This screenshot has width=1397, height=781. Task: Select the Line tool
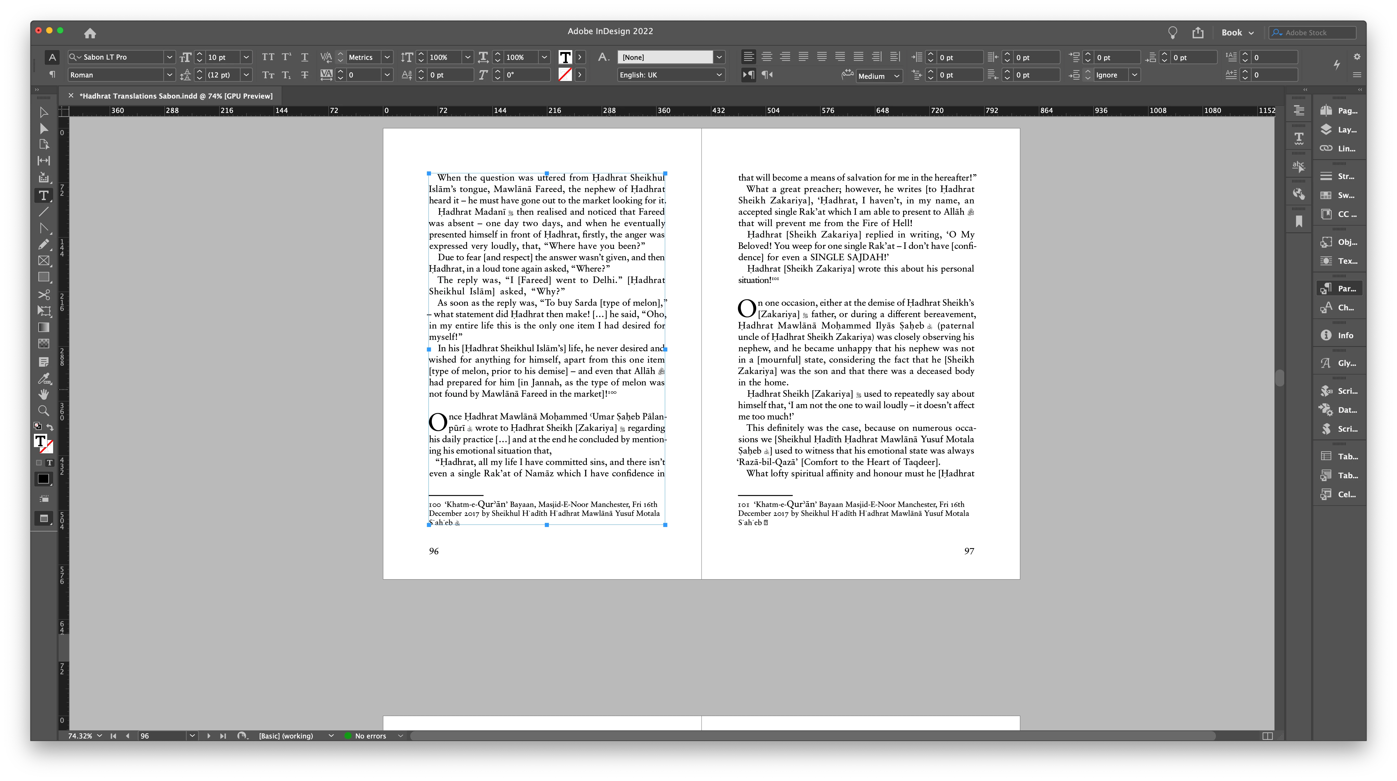pyautogui.click(x=44, y=212)
